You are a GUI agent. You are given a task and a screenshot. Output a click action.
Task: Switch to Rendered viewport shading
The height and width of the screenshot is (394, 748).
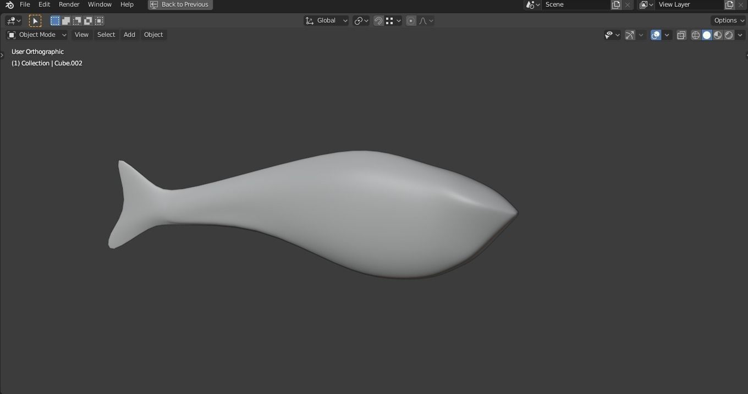[729, 35]
